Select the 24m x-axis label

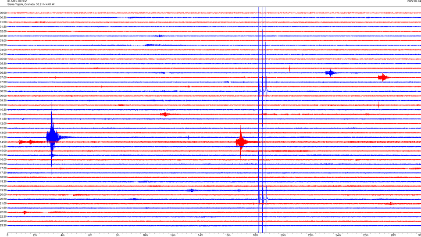[338, 235]
